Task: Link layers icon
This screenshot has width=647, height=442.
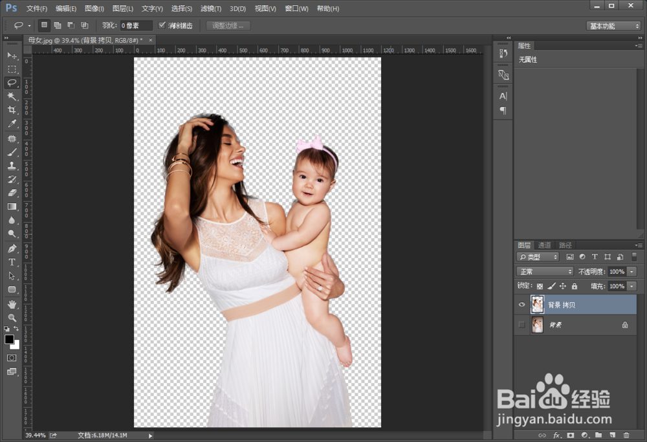Action: pos(542,435)
